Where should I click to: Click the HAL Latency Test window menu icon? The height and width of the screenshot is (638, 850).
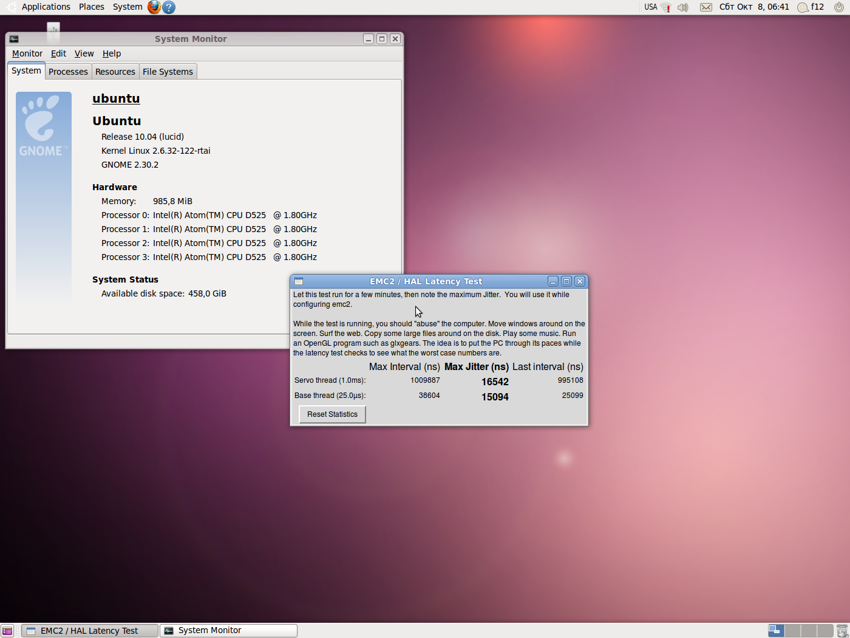click(299, 281)
